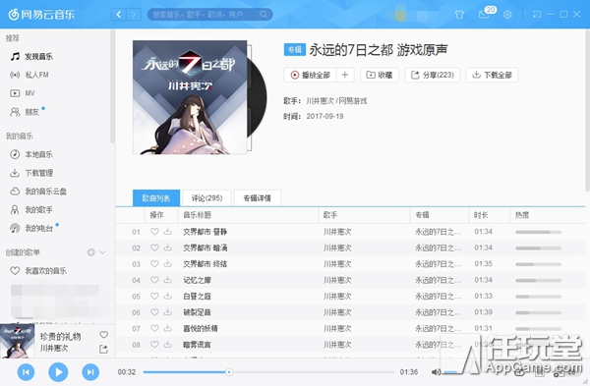Go back with the left arrow button
This screenshot has width=590, height=386.
point(119,15)
